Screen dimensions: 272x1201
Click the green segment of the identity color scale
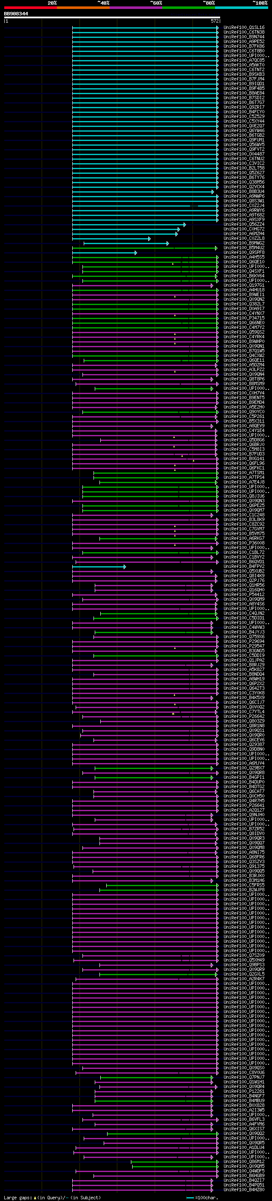coord(189,8)
